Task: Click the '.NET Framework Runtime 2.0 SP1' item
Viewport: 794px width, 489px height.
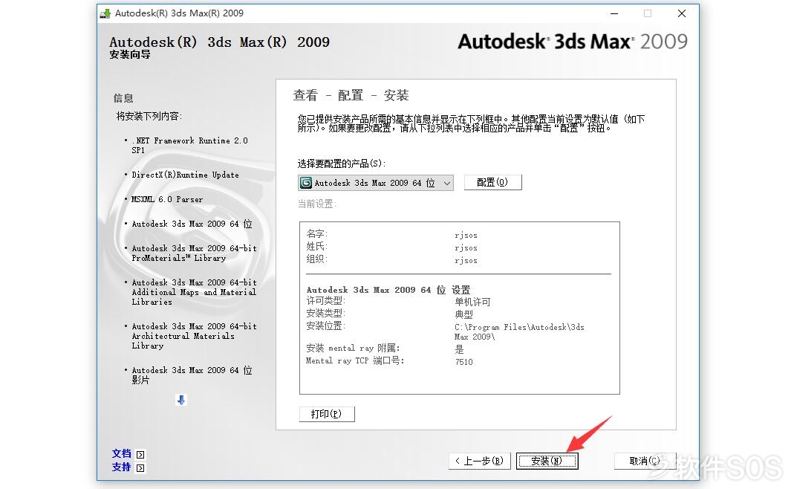Action: pos(190,146)
